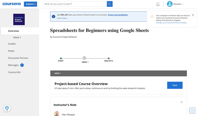Click the help question mark icon
197x116 pixels.
192,110
